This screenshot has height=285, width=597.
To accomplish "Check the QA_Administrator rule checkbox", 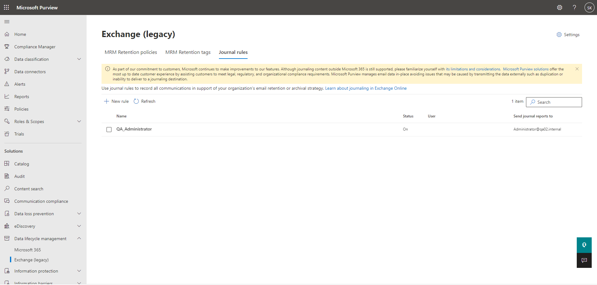I will [109, 130].
